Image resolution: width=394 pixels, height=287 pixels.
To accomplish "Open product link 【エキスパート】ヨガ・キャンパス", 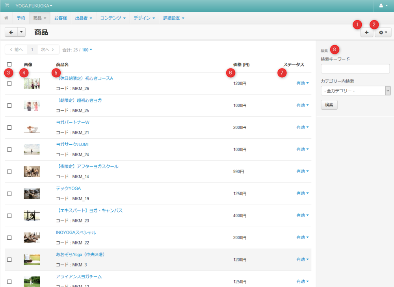I will pyautogui.click(x=89, y=211).
